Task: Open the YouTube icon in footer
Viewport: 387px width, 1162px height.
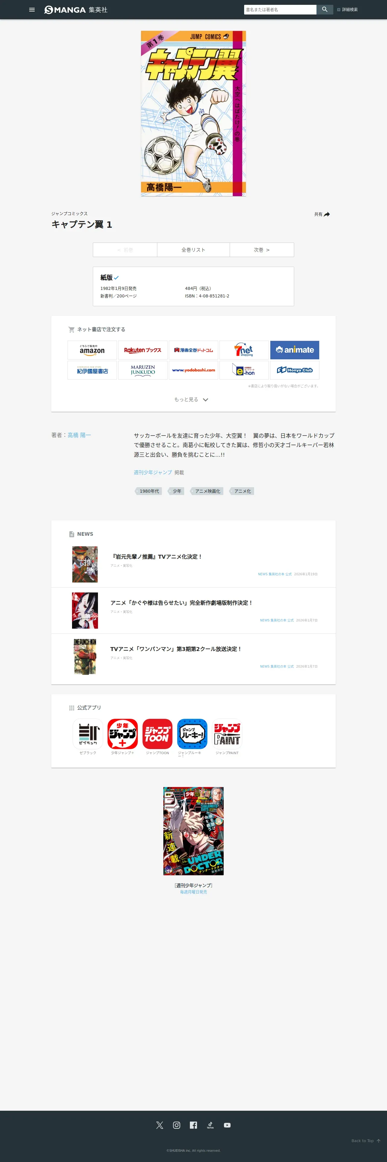Action: pyautogui.click(x=227, y=1125)
